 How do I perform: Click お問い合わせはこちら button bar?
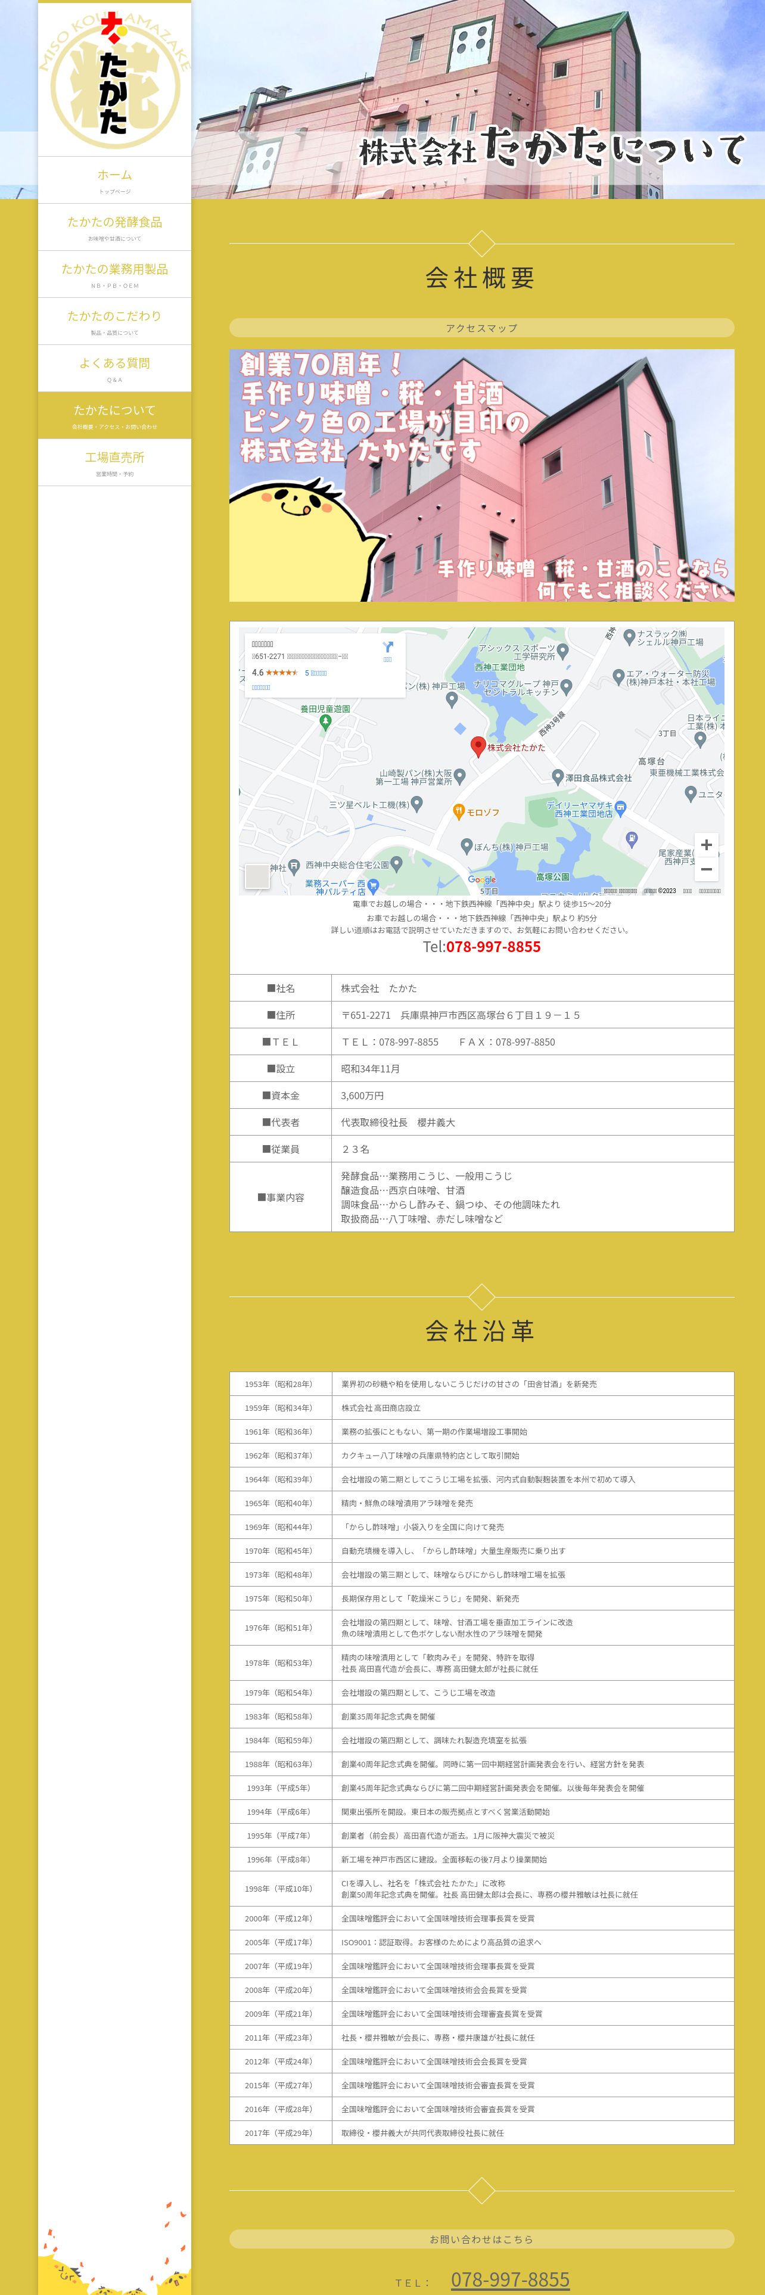click(482, 2239)
